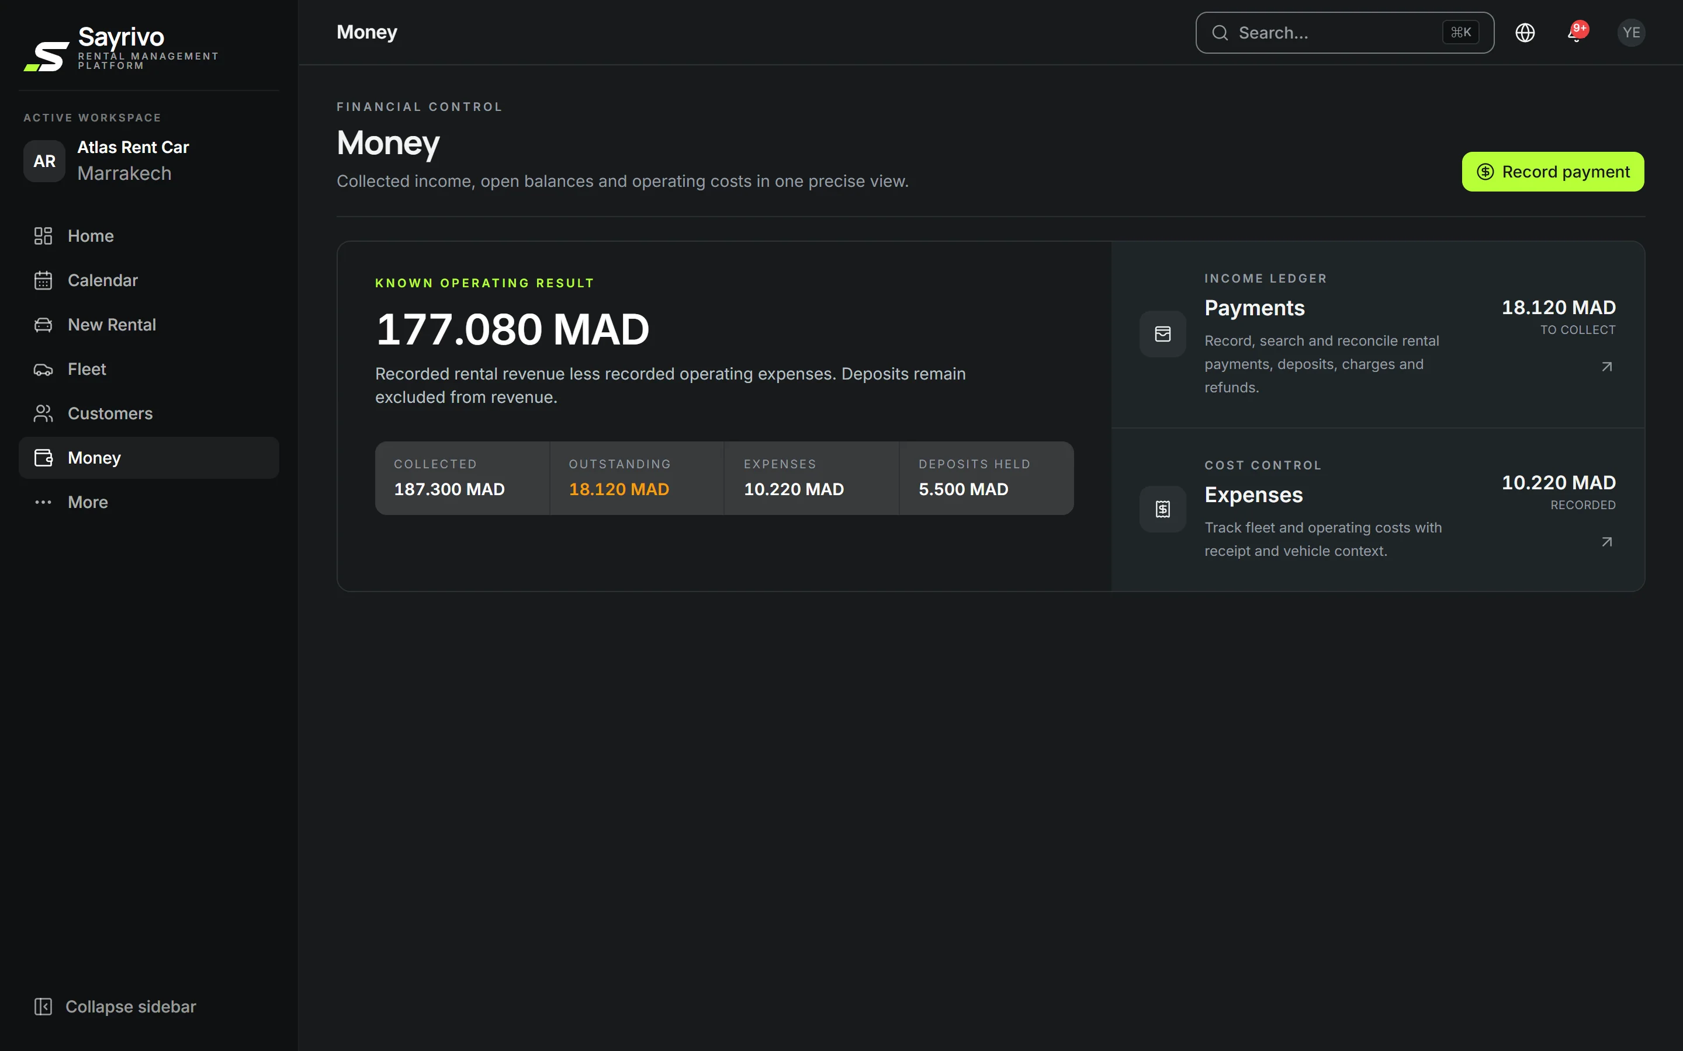Click the Deposits Held 5.500 MAD tile
The width and height of the screenshot is (1683, 1051).
(x=986, y=478)
